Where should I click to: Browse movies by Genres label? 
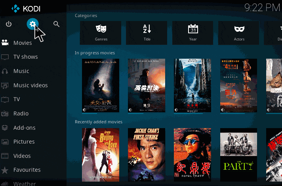click(x=101, y=39)
